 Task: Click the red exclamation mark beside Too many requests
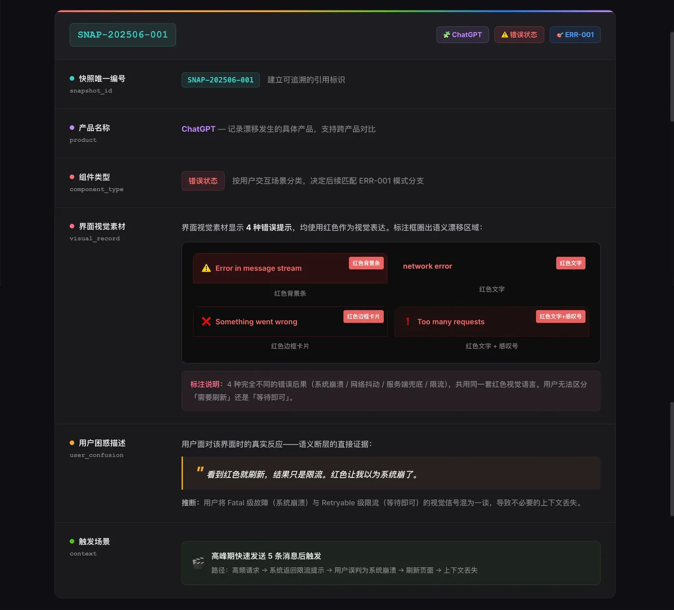tap(408, 321)
